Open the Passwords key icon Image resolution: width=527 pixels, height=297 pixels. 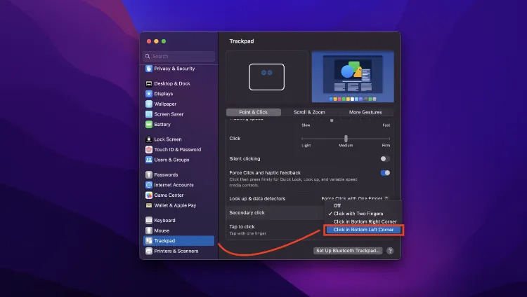pyautogui.click(x=149, y=174)
